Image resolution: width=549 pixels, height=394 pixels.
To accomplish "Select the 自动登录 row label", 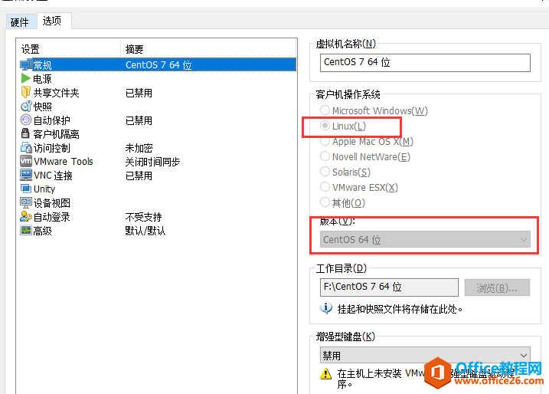I will point(52,217).
